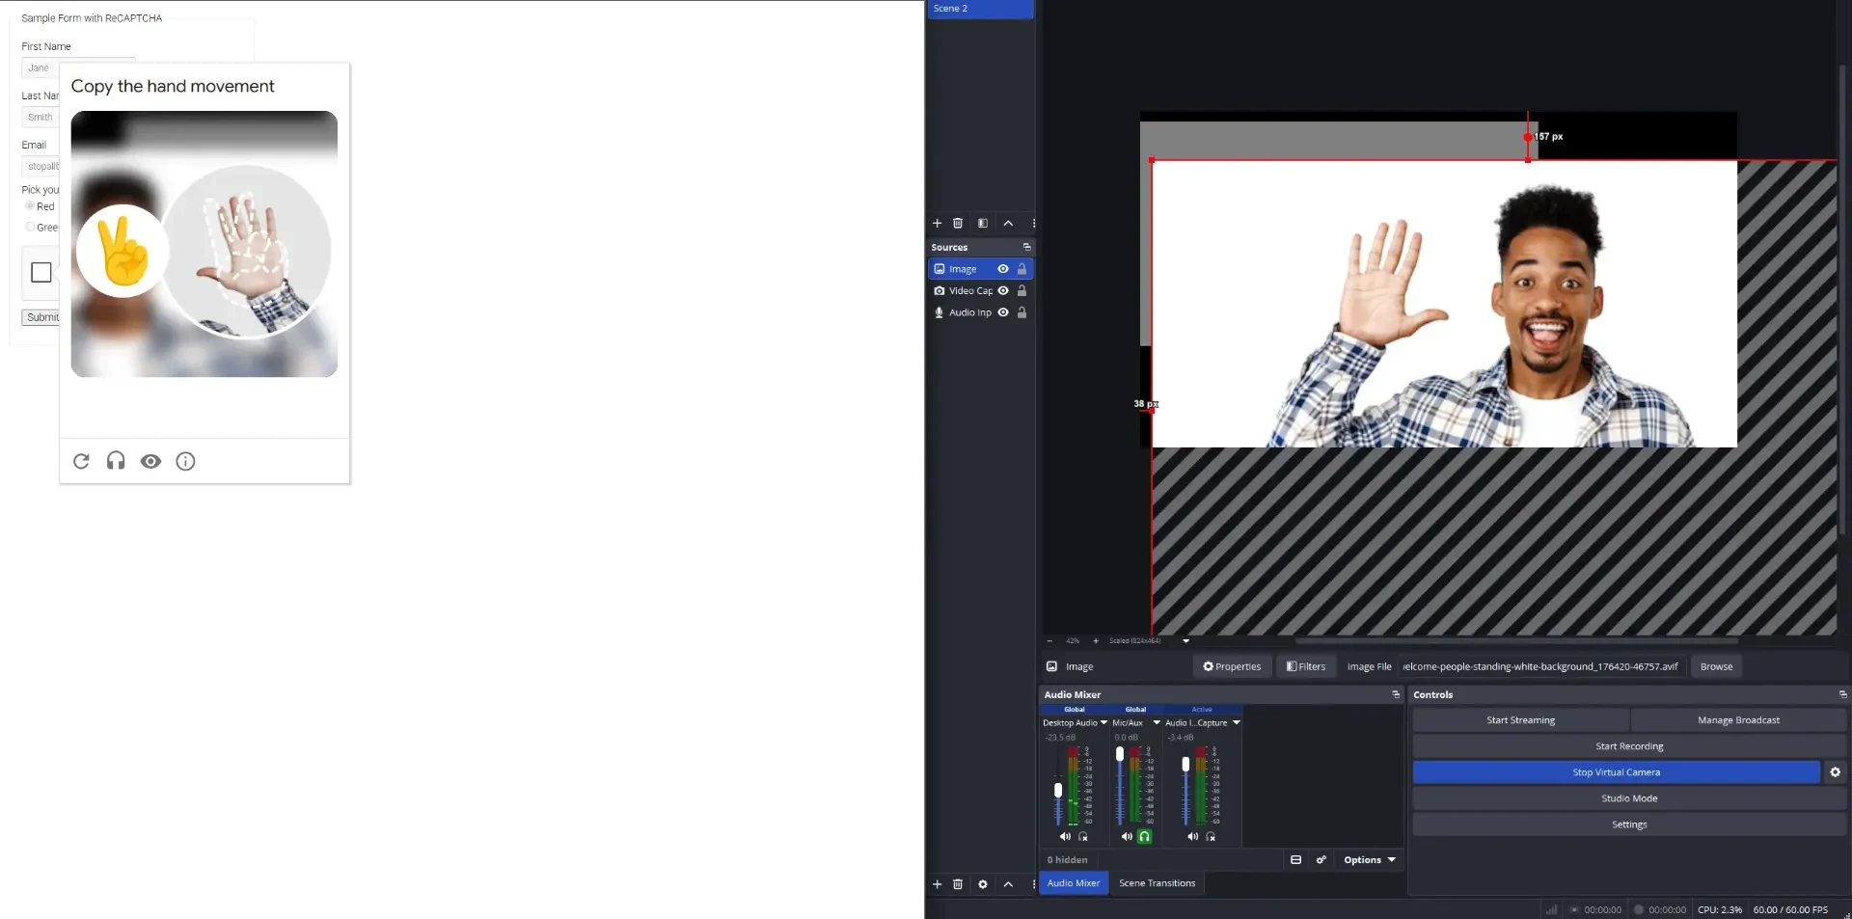
Task: Mute the Desktop Audio speaker icon
Action: 1065,837
